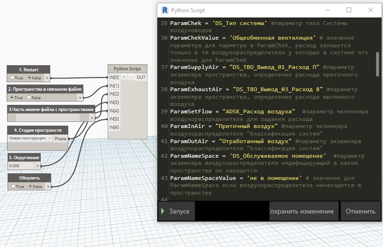
Task: Click output port of 1. Restart node
Action: [47, 78]
